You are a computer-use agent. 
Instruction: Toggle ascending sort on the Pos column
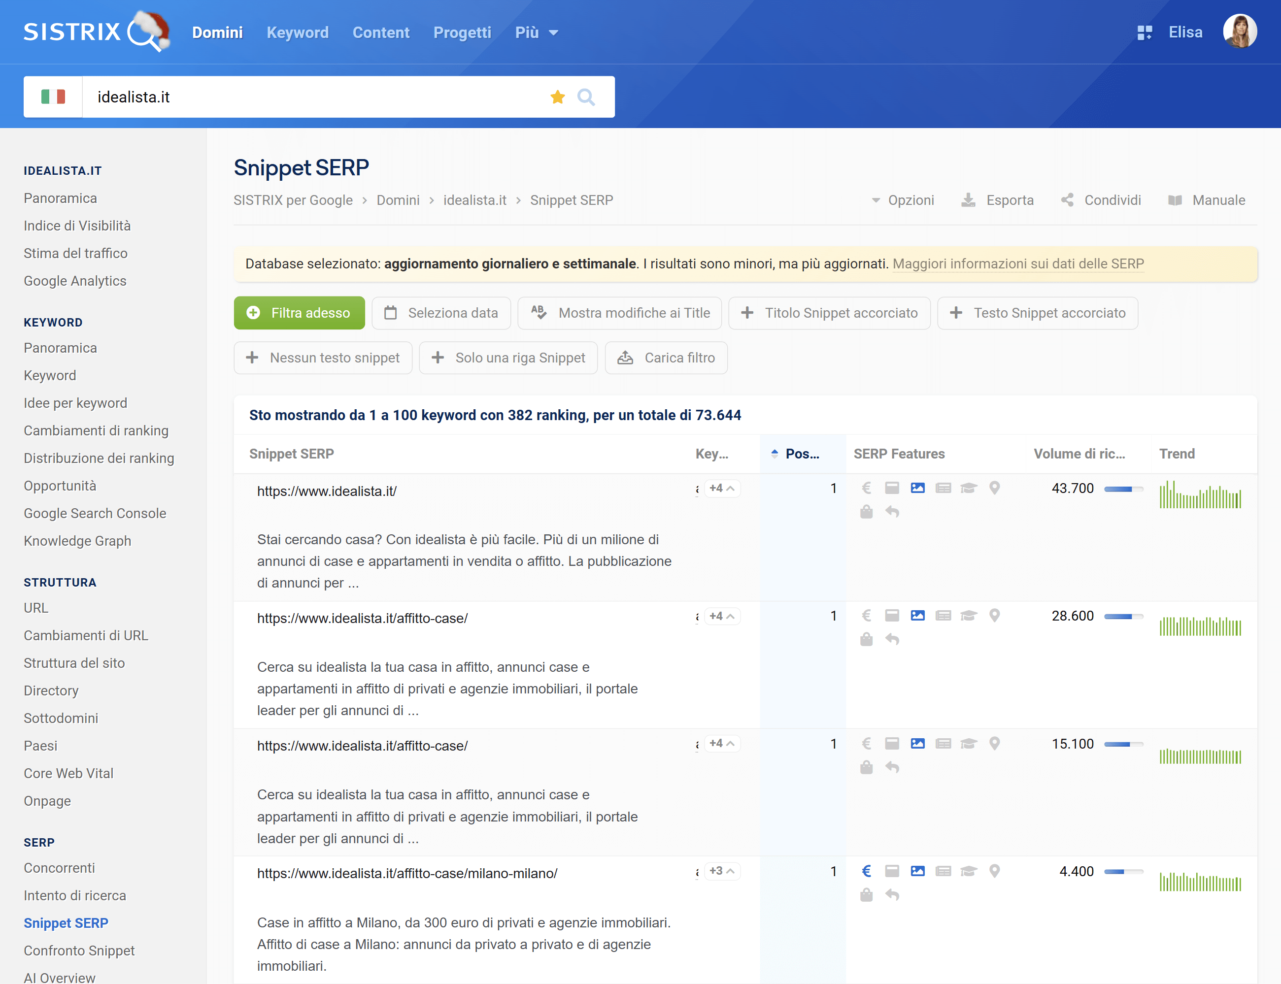[x=775, y=452]
